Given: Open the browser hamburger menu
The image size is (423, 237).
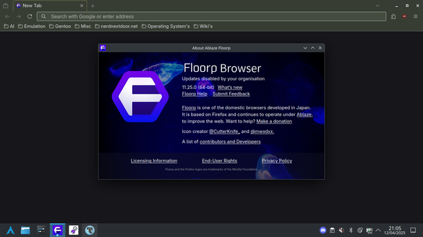Looking at the screenshot, I should (x=416, y=16).
